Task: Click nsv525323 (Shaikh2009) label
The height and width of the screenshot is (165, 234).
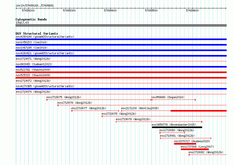Action: click(x=33, y=75)
